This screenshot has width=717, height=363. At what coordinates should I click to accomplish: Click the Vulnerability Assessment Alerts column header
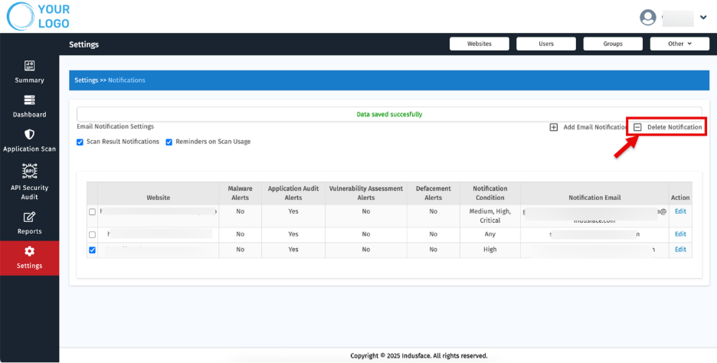[x=366, y=193]
